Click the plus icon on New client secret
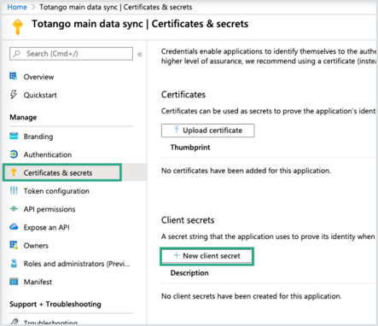Image resolution: width=378 pixels, height=326 pixels. click(177, 255)
